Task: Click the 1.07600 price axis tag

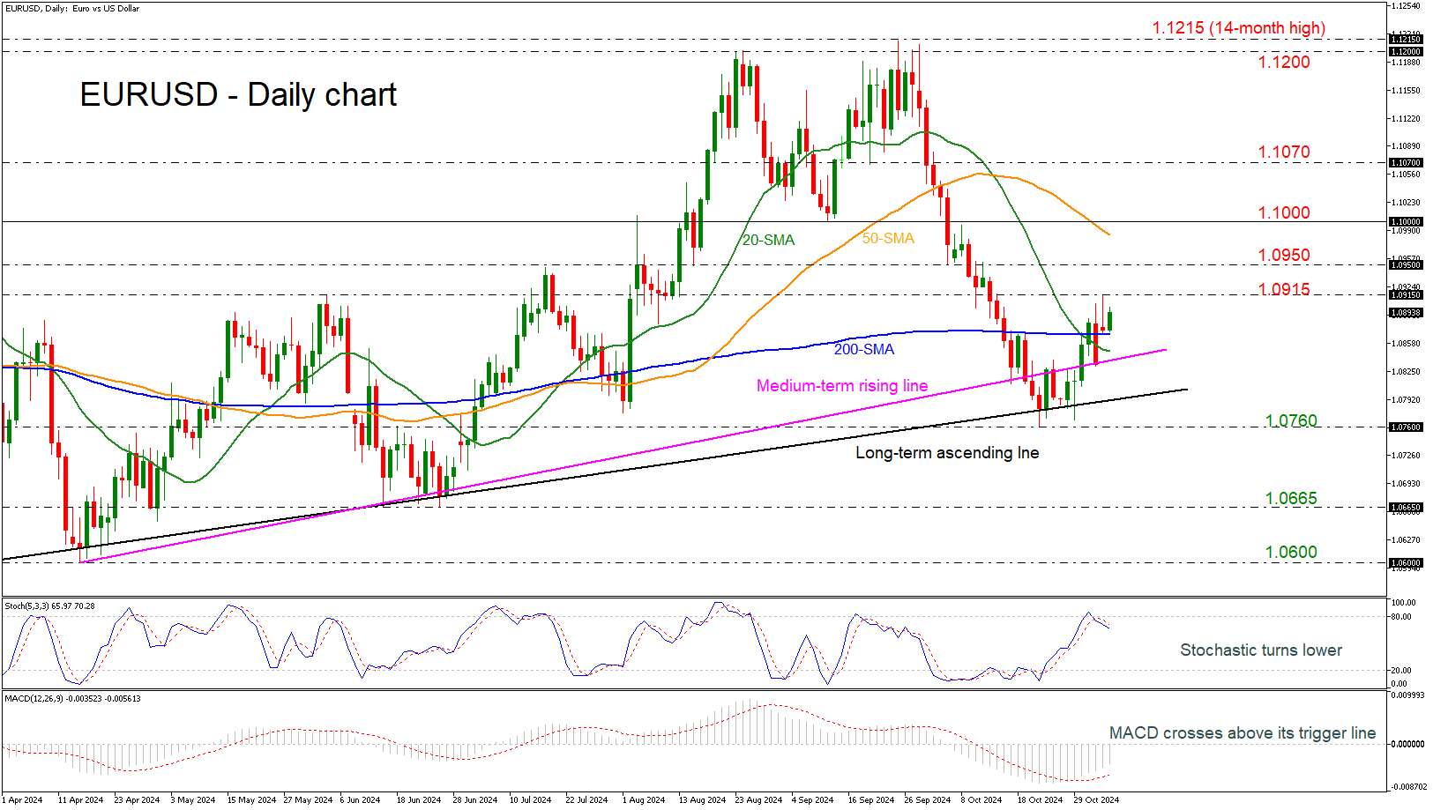Action: pos(1405,427)
